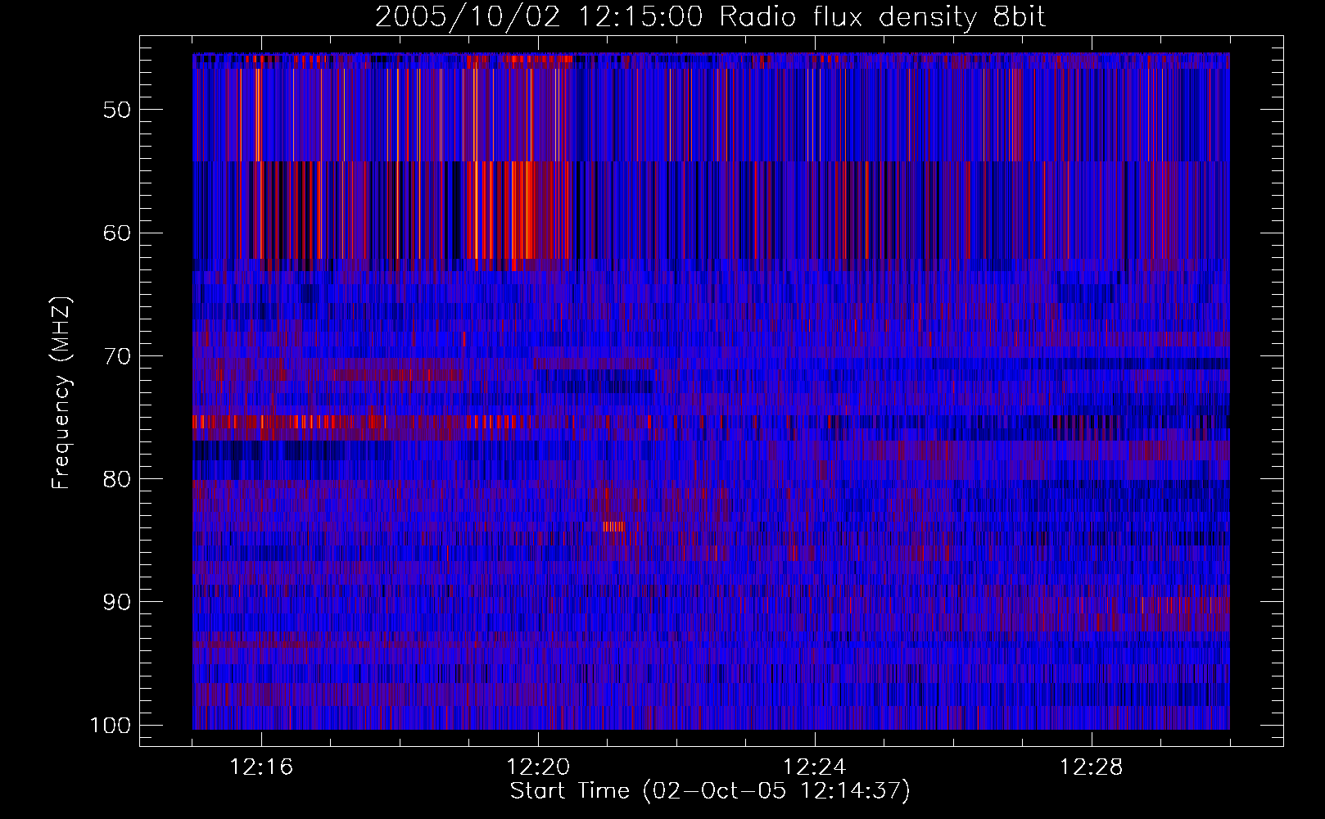Click the 12:28 time tick label
The width and height of the screenshot is (1325, 819).
(x=1092, y=767)
